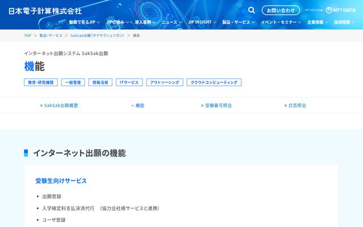Click the search magnifier icon

251,10
